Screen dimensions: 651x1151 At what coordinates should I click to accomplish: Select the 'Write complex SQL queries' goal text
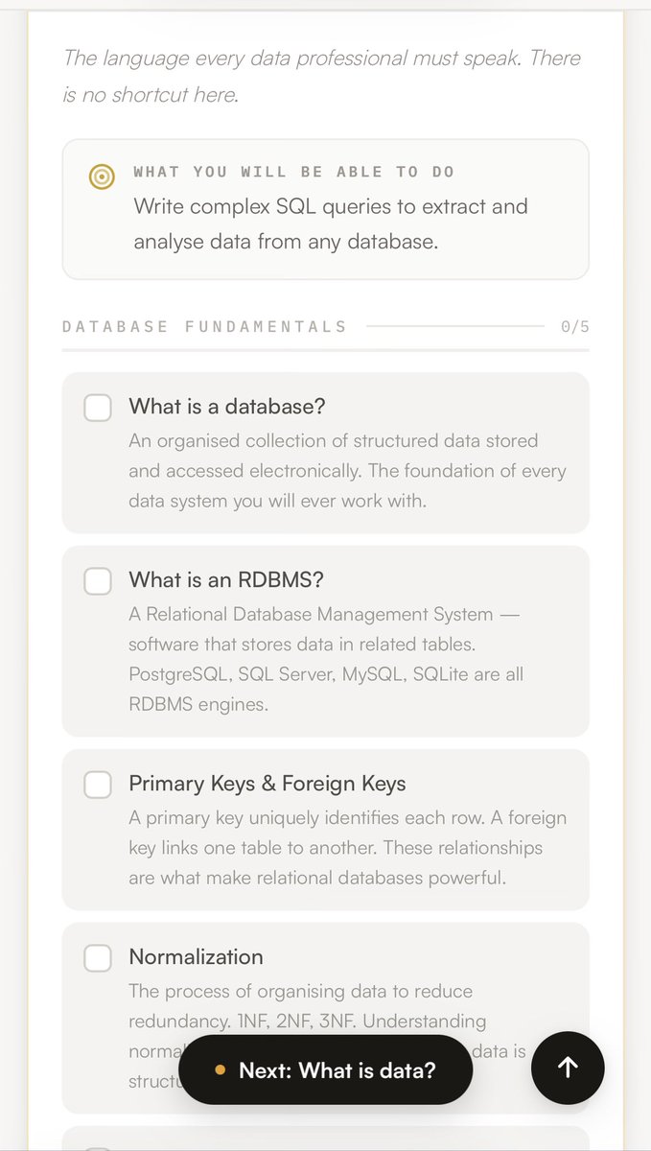[331, 223]
